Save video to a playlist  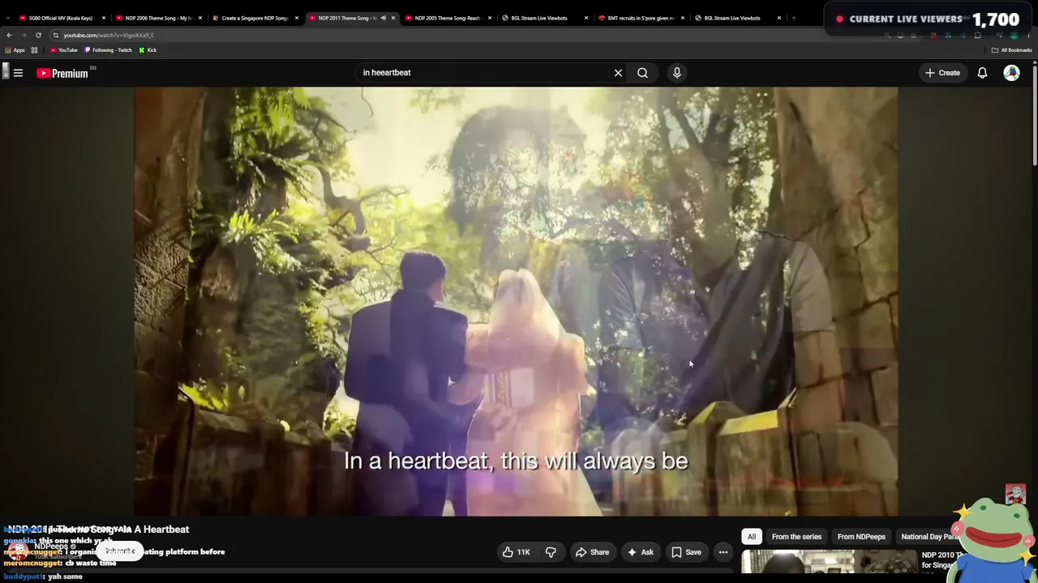[686, 552]
